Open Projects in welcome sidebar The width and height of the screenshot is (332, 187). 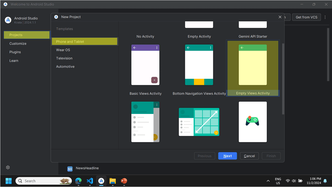pos(27,35)
